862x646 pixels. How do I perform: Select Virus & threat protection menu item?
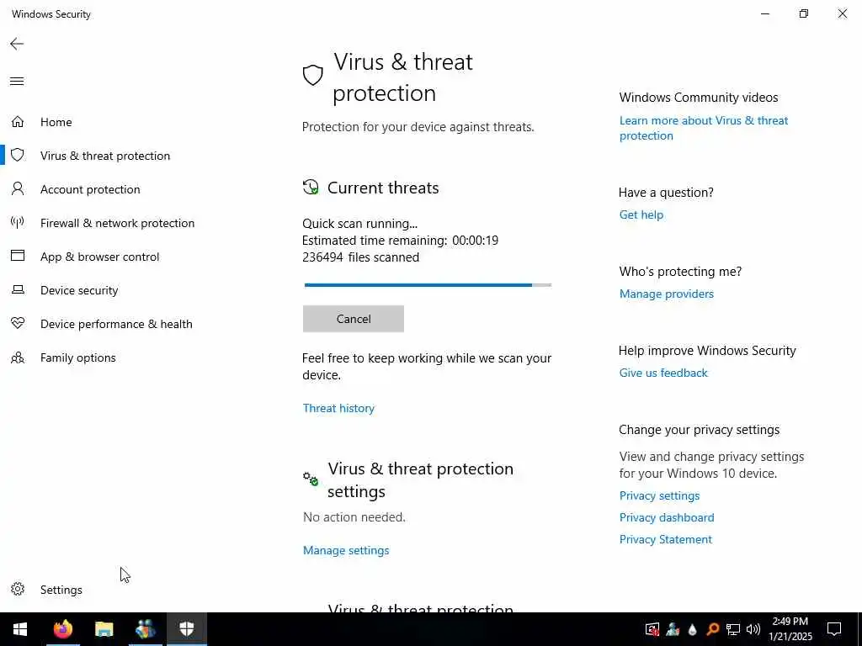(105, 156)
